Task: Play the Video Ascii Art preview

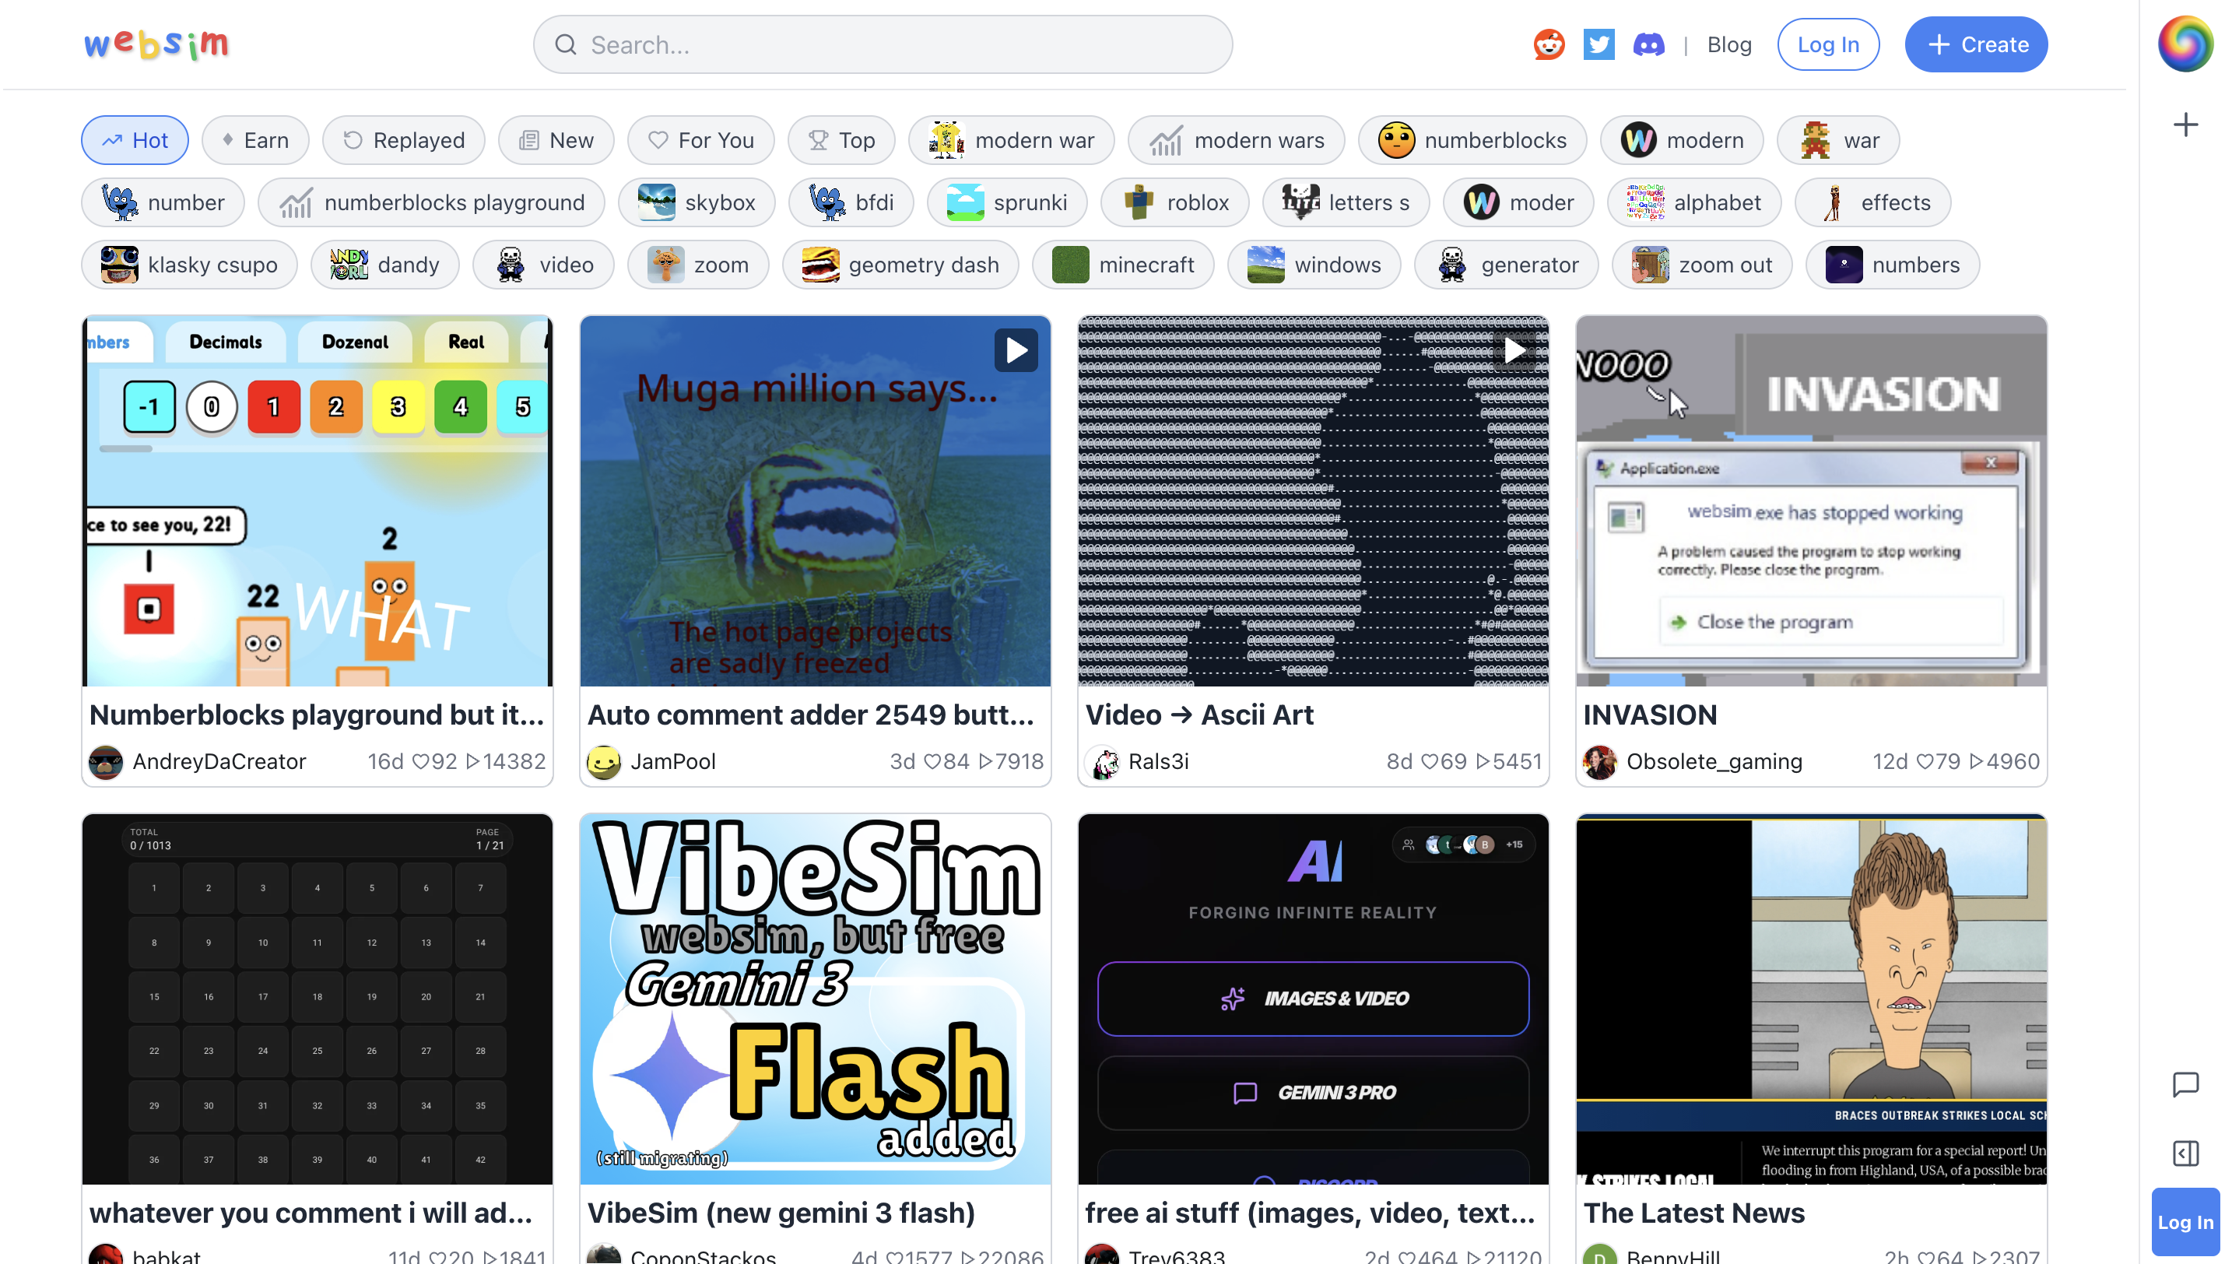Action: 1514,351
